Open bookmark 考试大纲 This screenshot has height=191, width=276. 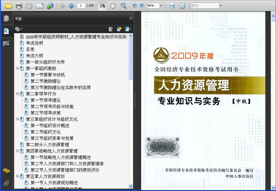click(34, 56)
